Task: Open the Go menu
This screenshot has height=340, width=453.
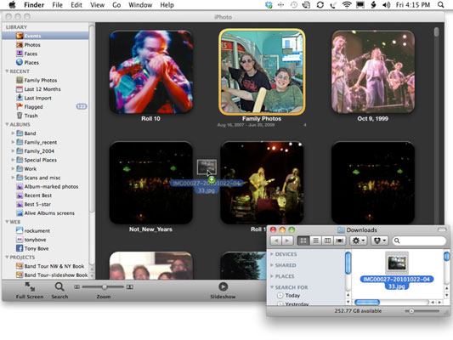Action: (x=116, y=5)
